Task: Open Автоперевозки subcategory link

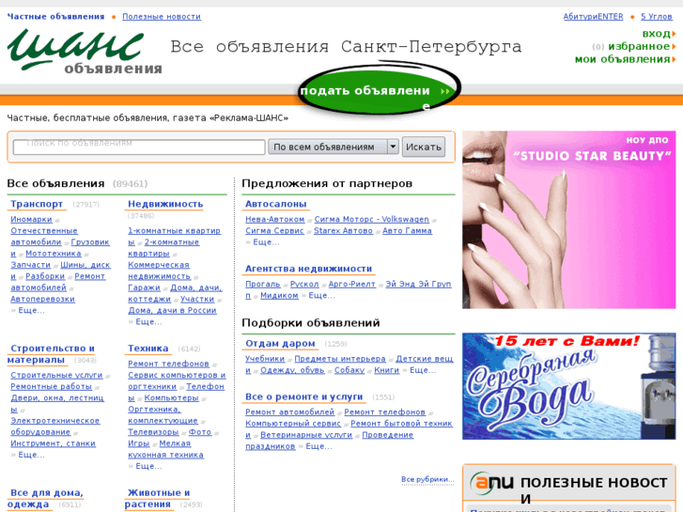Action: 42,299
